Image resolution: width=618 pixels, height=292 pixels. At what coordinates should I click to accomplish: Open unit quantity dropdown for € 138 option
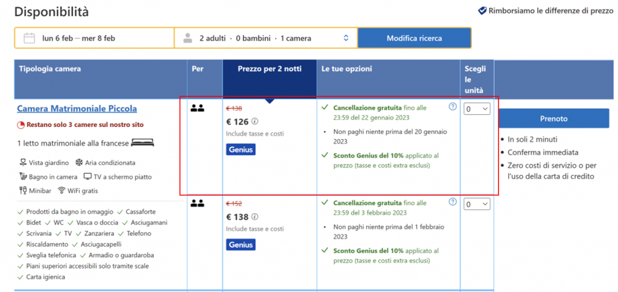(x=477, y=204)
